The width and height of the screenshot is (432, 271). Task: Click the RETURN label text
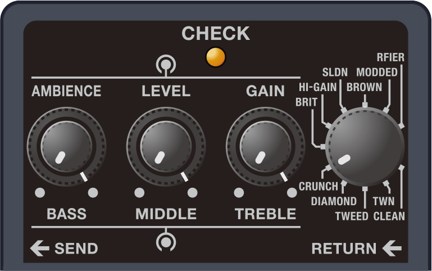pos(344,249)
